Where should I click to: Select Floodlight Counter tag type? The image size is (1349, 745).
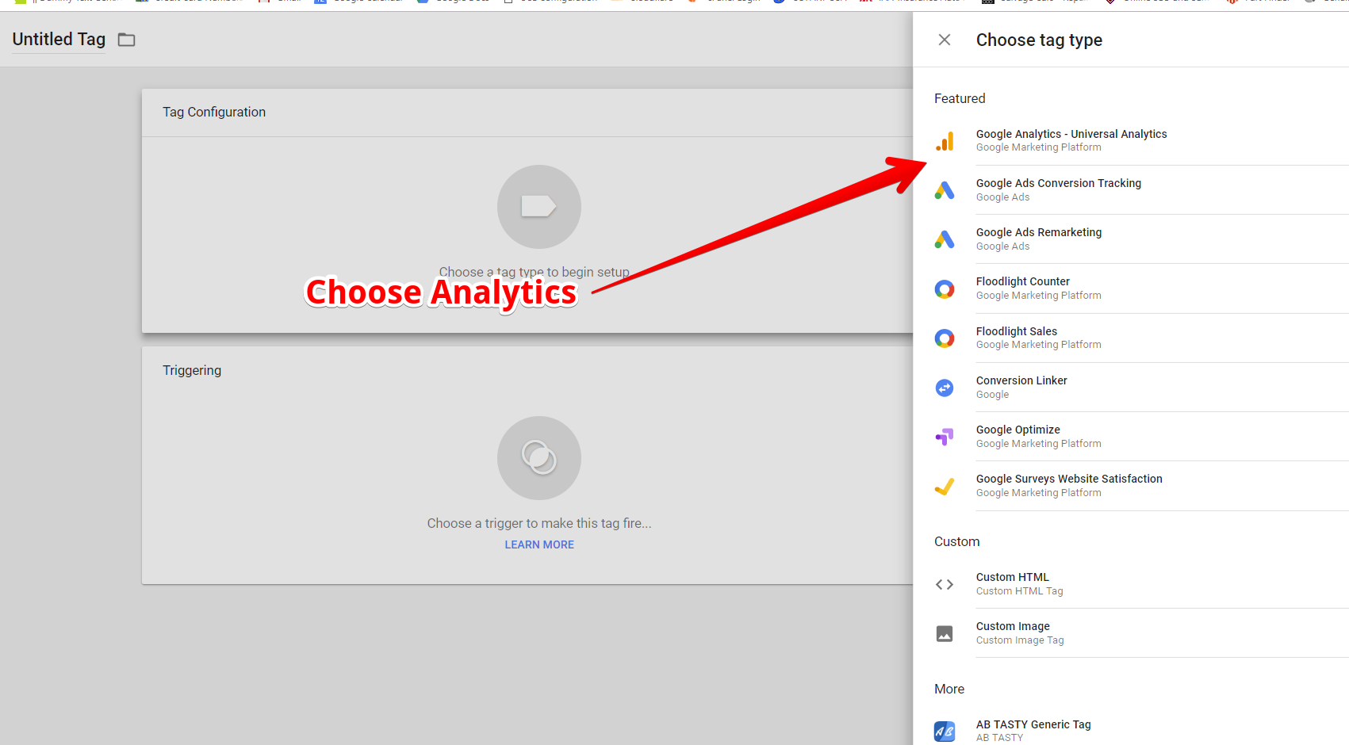[x=1131, y=288]
